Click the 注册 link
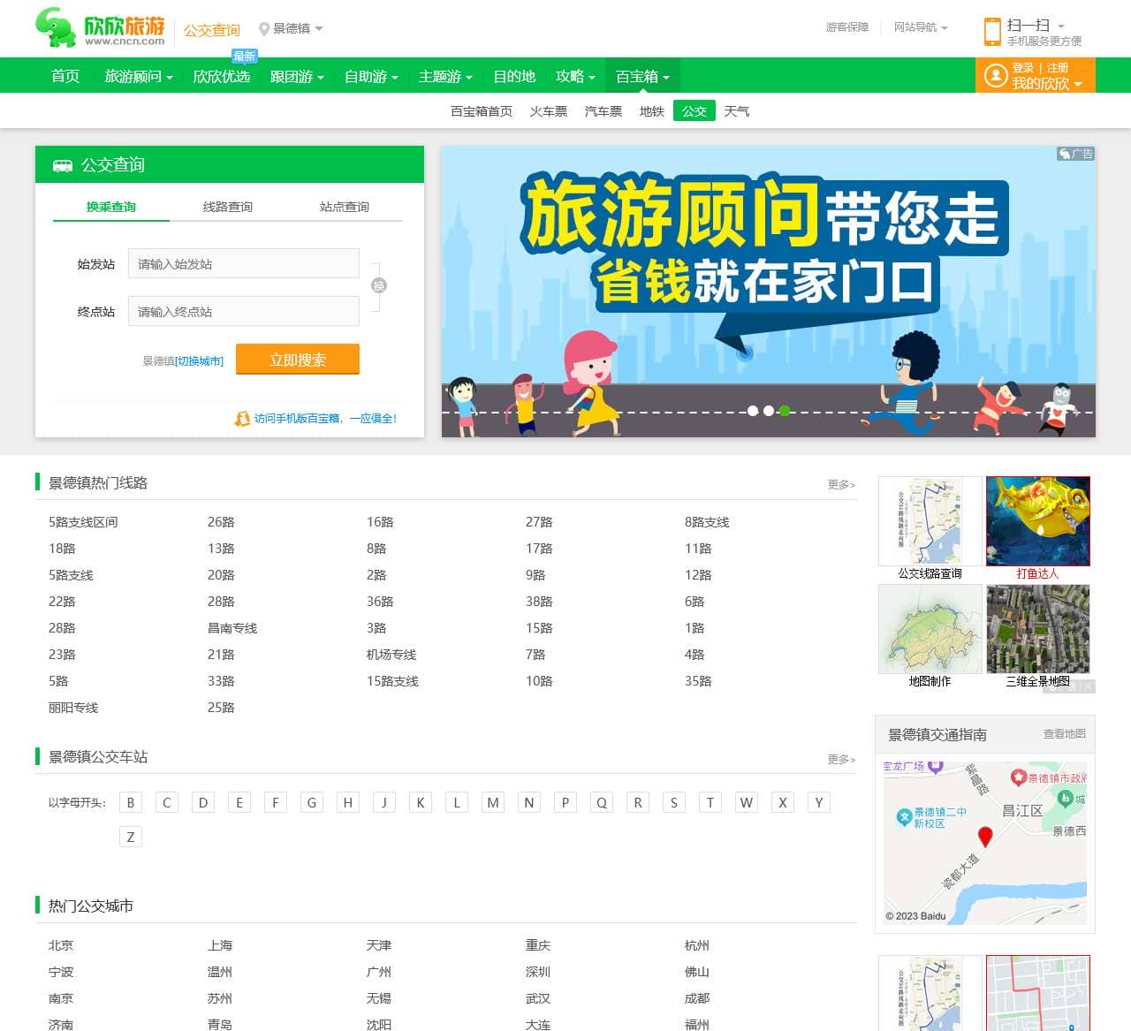1131x1031 pixels. 1058,68
